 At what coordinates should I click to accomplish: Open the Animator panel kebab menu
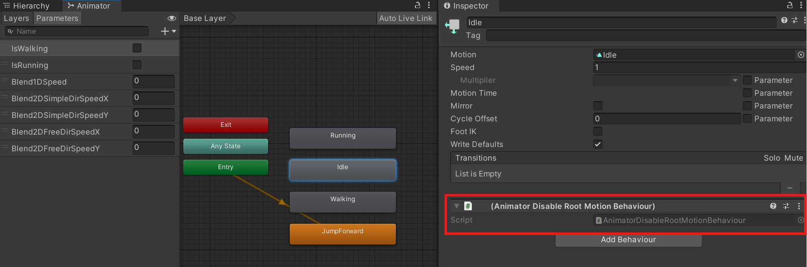tap(429, 5)
